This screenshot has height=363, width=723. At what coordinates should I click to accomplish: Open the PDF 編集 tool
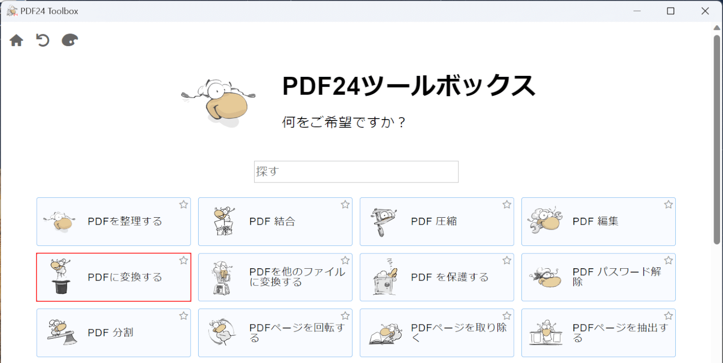click(598, 222)
